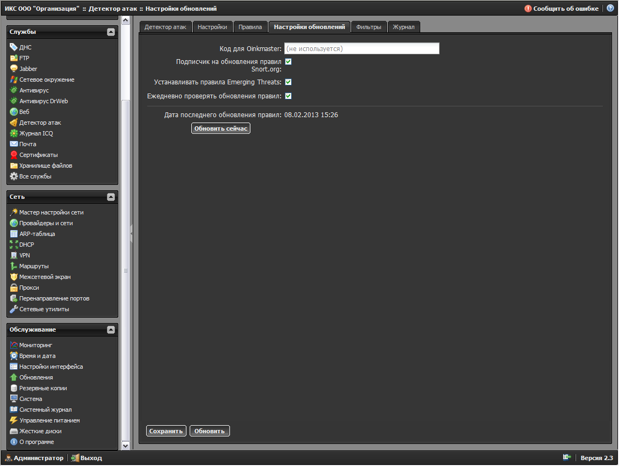Focus the Код для Oinkmaster field
The width and height of the screenshot is (619, 466).
click(362, 48)
